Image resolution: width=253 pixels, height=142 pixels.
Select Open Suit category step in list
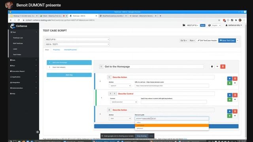pos(69,67)
